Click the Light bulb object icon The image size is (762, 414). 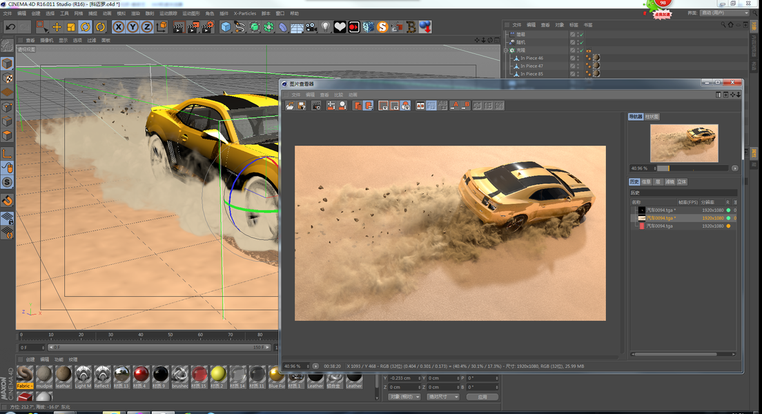click(x=326, y=27)
